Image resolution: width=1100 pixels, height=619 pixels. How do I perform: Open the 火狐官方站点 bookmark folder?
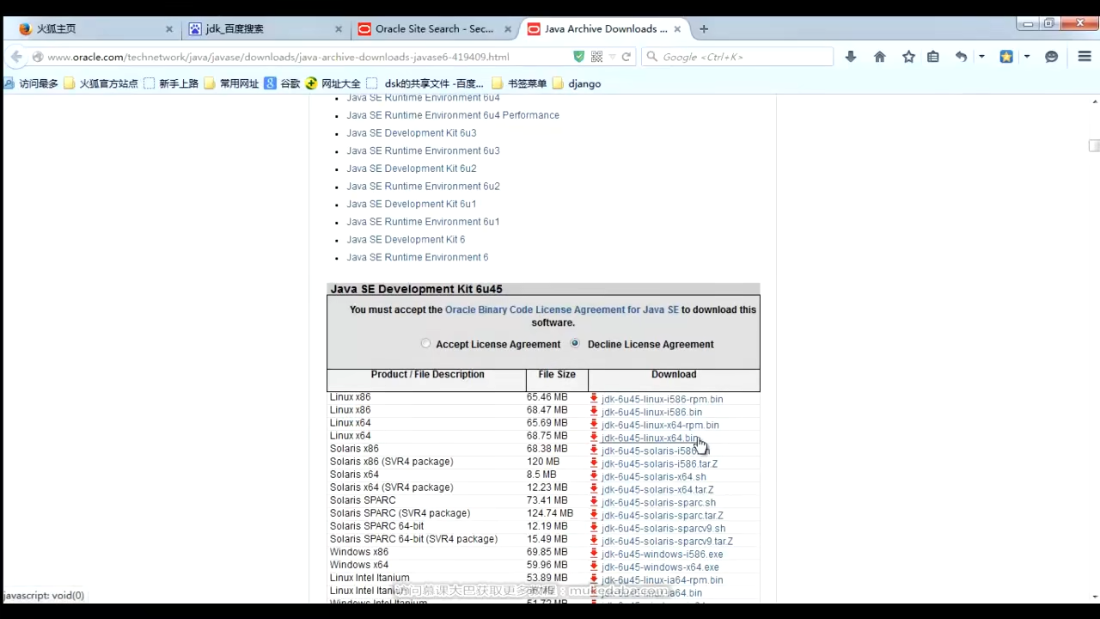click(101, 83)
